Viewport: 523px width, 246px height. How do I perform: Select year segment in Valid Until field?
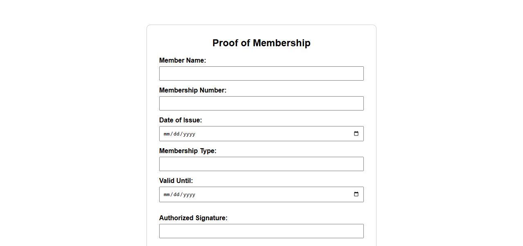click(x=189, y=194)
